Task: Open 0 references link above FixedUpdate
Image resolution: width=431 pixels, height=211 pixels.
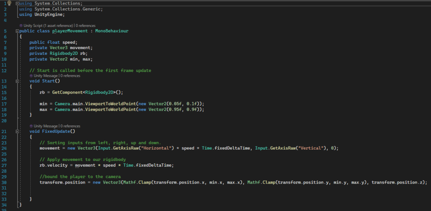Action: [70, 126]
